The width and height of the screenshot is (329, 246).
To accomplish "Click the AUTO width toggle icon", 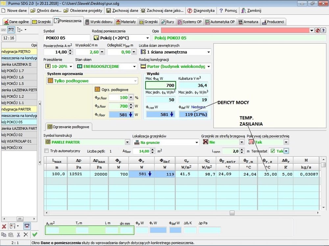I will pos(11,30).
